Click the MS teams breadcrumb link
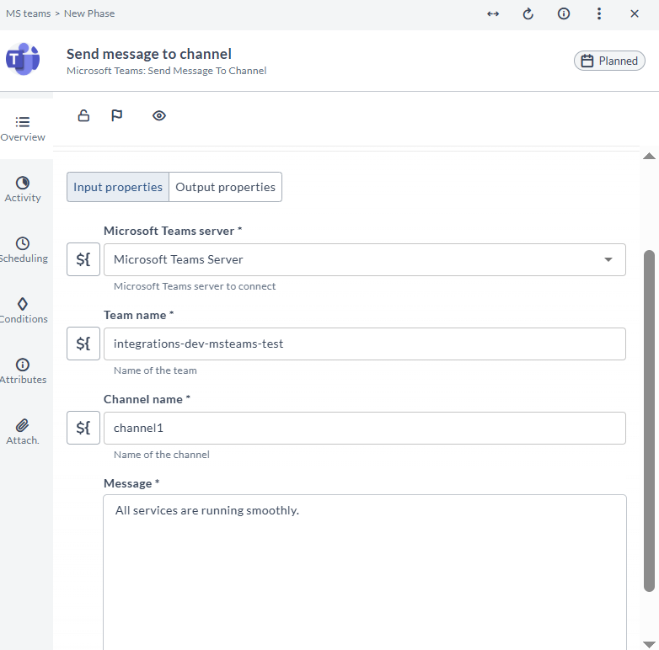The image size is (659, 650). (x=28, y=13)
